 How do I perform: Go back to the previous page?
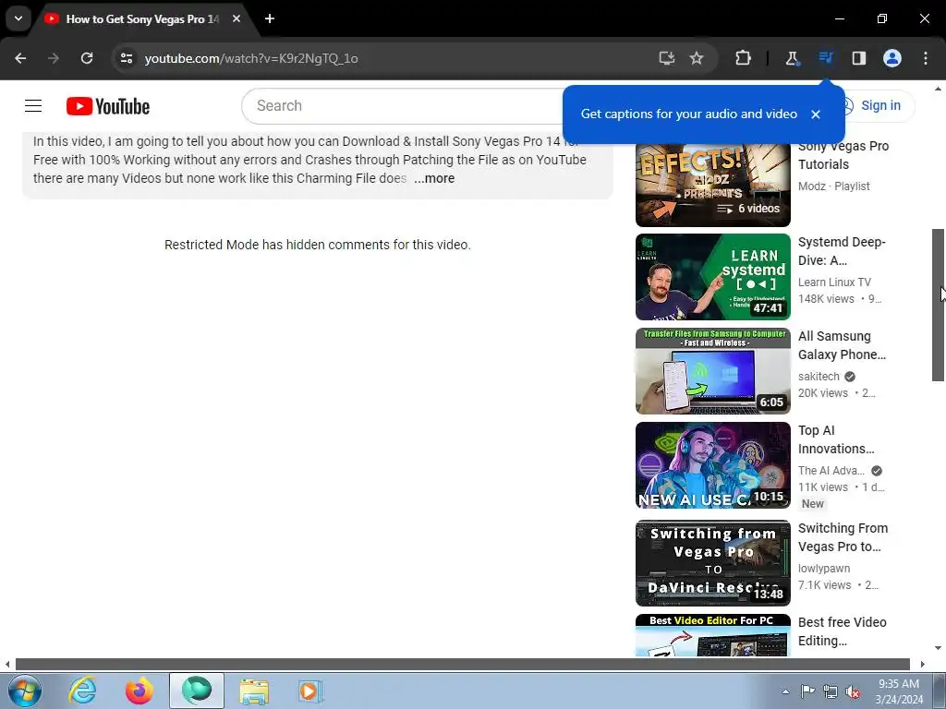(x=20, y=58)
